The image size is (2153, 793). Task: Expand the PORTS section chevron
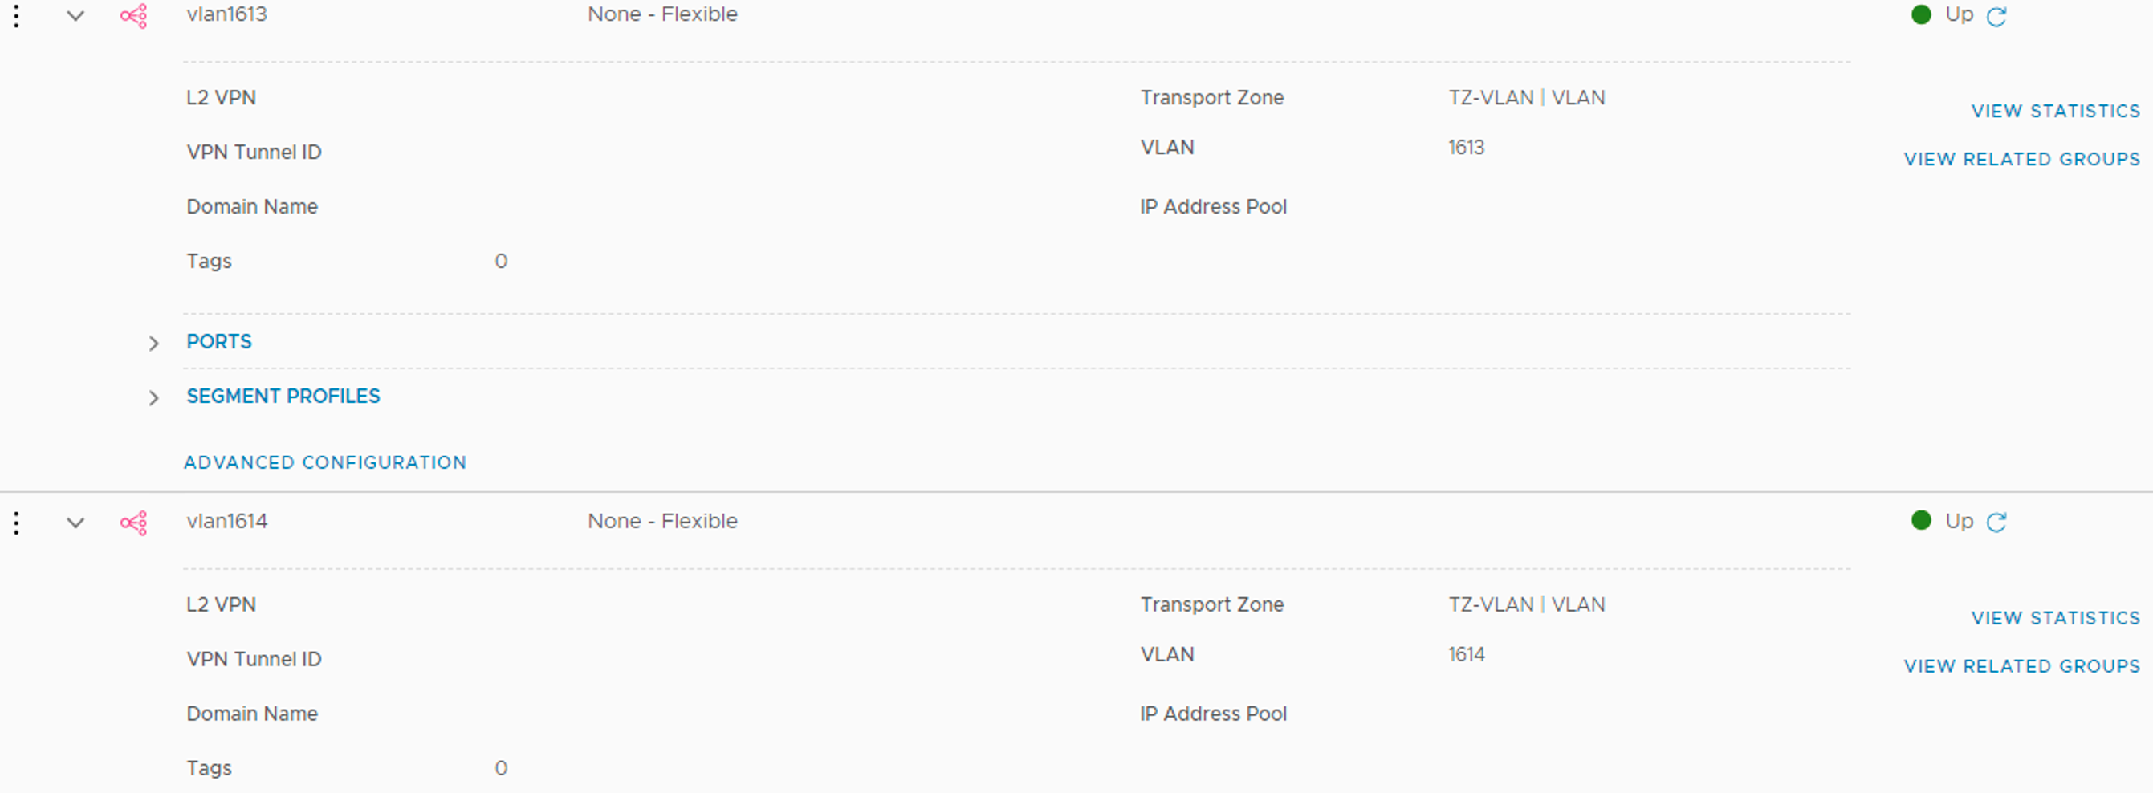(x=154, y=344)
